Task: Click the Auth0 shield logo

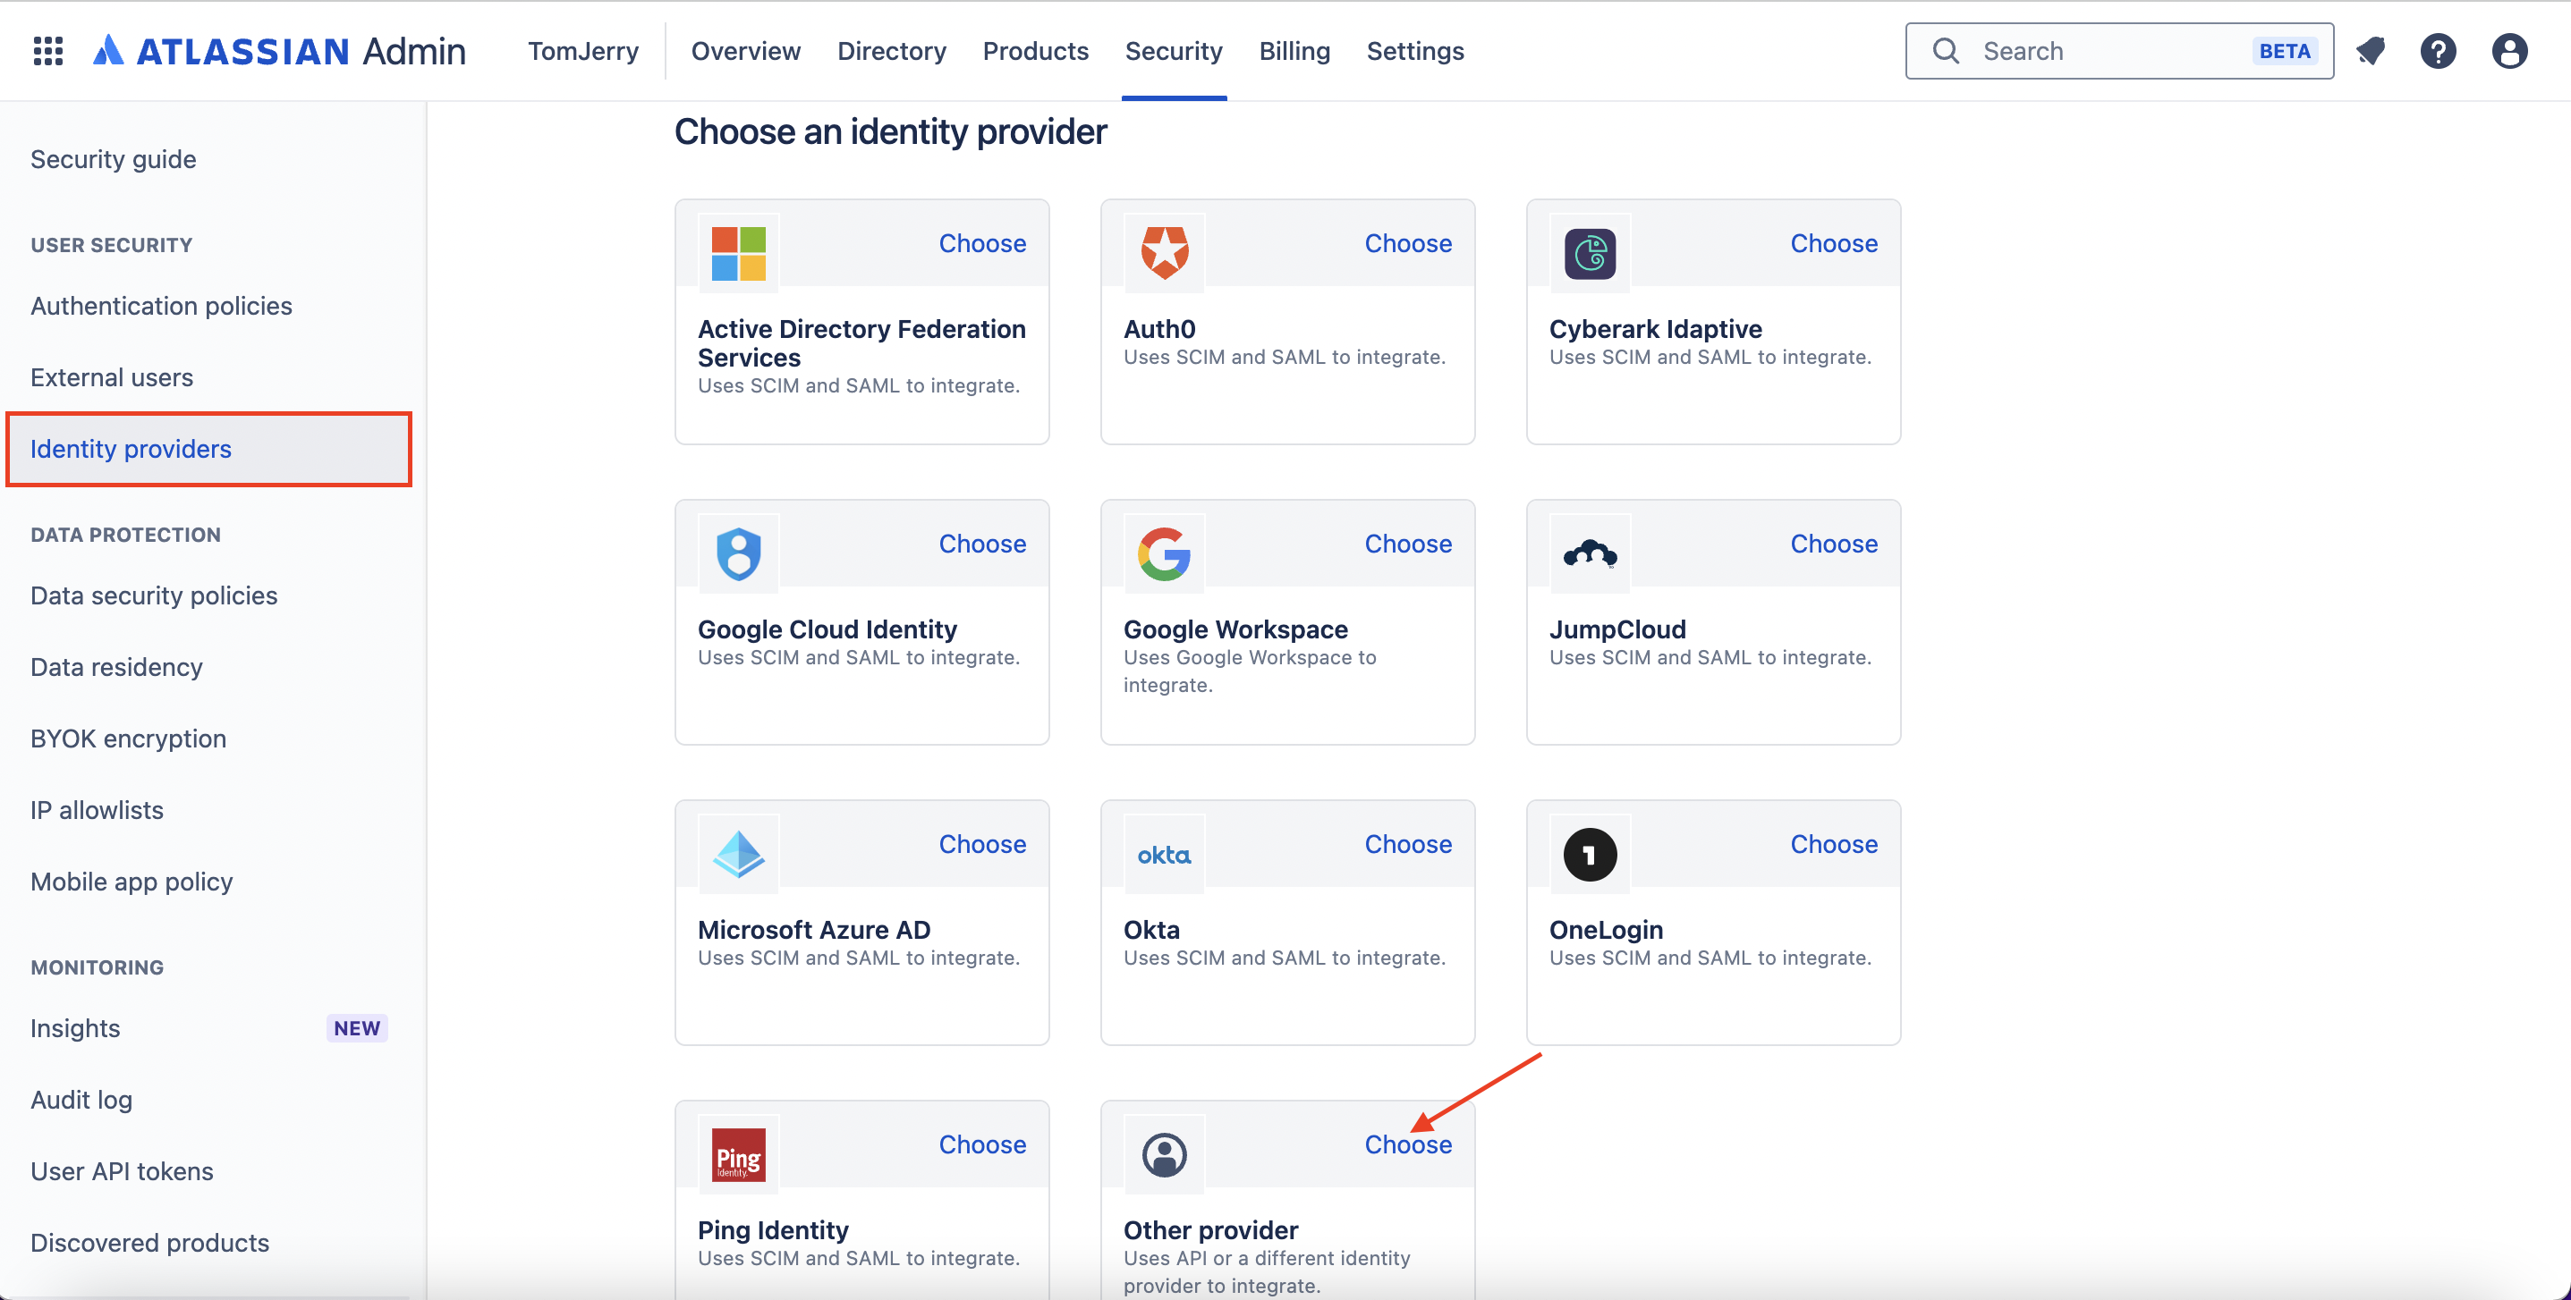Action: click(x=1164, y=253)
